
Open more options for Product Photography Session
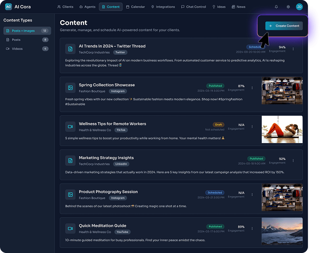[x=252, y=194]
